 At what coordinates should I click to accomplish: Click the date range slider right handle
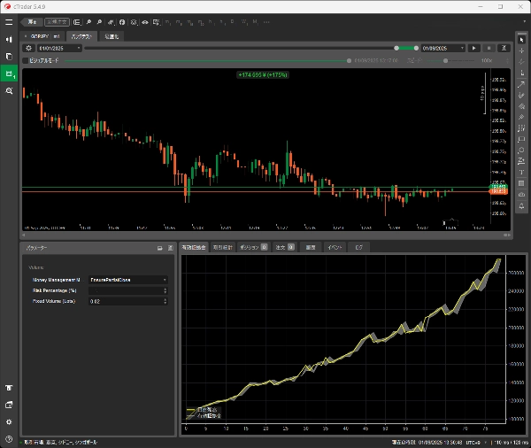click(x=416, y=48)
